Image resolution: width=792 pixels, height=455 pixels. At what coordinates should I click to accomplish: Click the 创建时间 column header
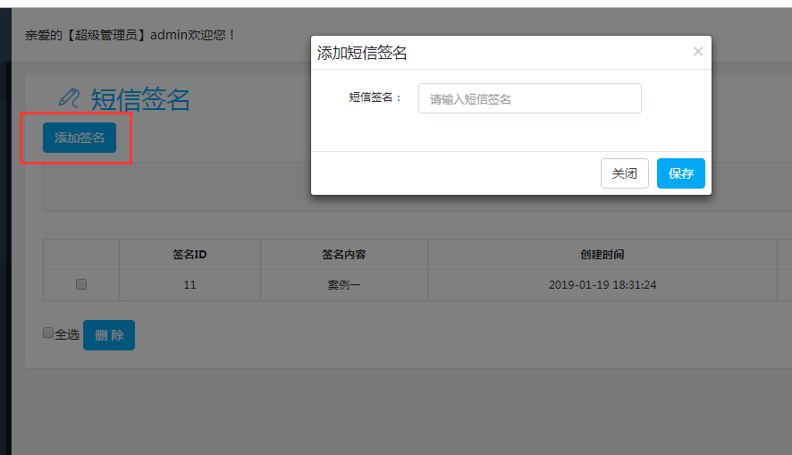[x=602, y=255]
